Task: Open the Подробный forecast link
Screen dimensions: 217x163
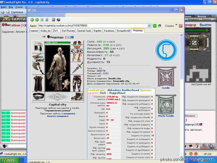Action: 117,93
